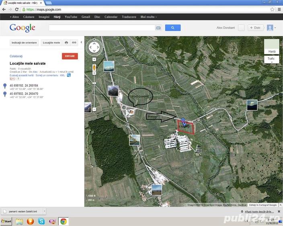Open the Trafic layer dropdown
The image size is (283, 226).
coord(272,59)
